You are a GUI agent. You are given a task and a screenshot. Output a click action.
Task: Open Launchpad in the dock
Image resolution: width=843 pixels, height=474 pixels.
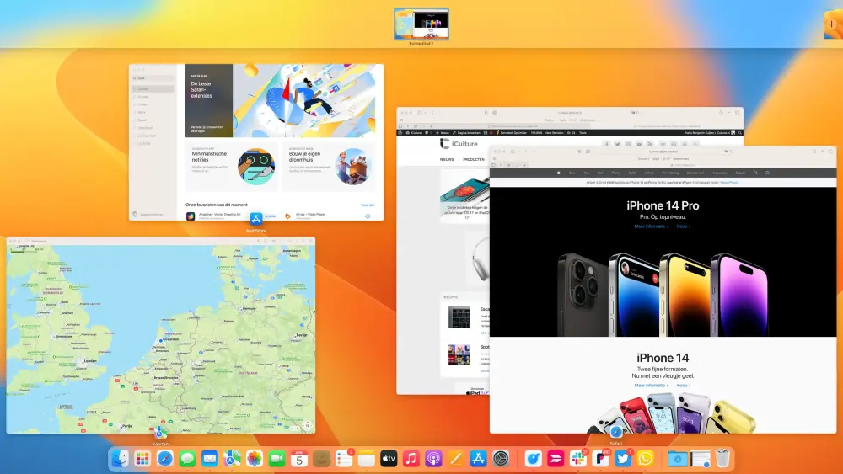[142, 459]
